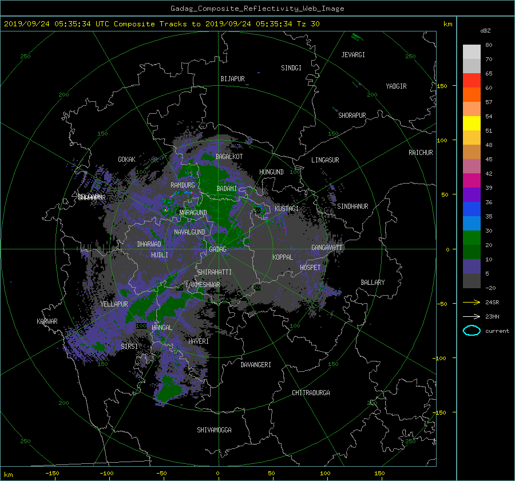Click the cyan current storm ellipse legend
Screen dimensions: 515x481
(472, 331)
